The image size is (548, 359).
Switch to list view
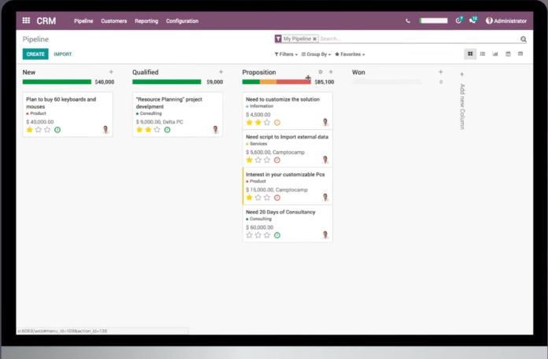tap(483, 54)
